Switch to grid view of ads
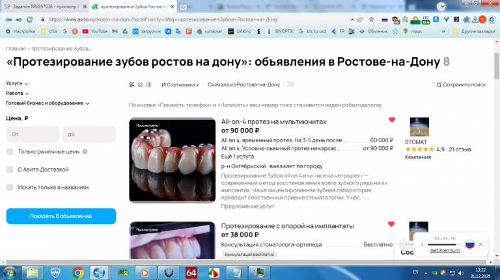This screenshot has width=500, height=280. pyautogui.click(x=141, y=84)
